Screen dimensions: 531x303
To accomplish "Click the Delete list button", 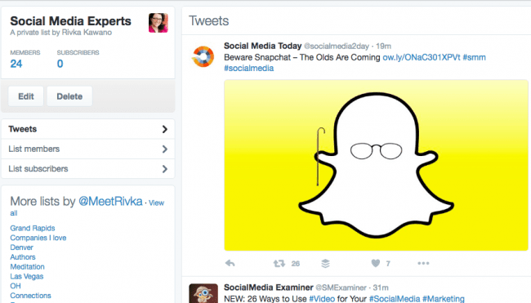I will tap(69, 96).
